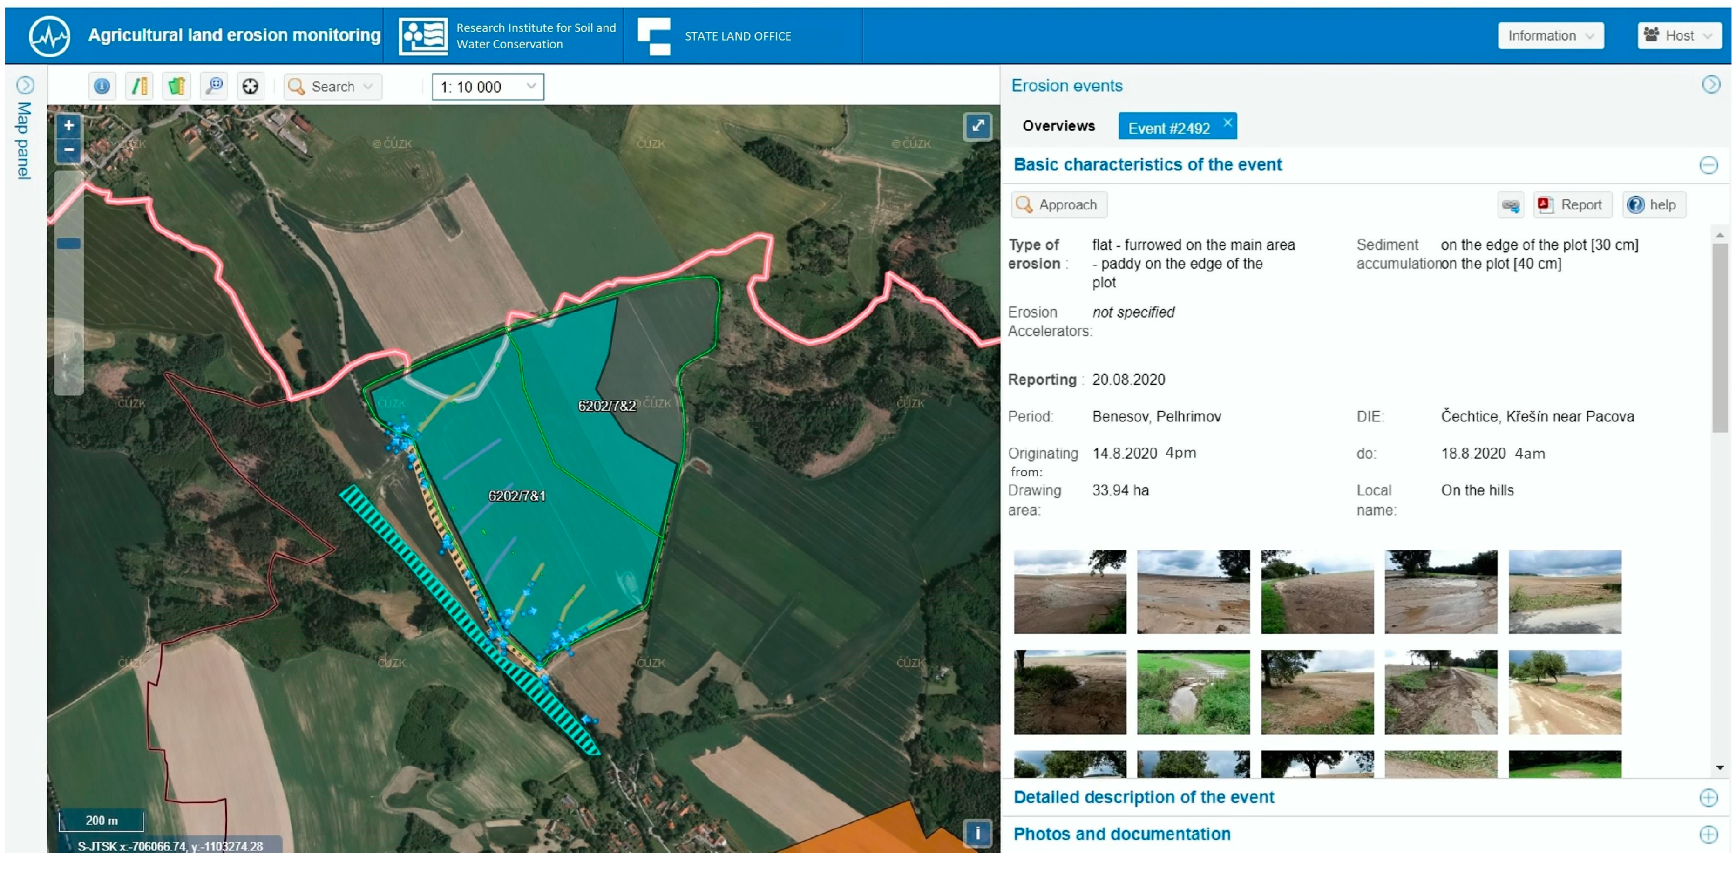Open second photo thumbnail in first row
Image resolution: width=1736 pixels, height=869 pixels.
click(1193, 592)
